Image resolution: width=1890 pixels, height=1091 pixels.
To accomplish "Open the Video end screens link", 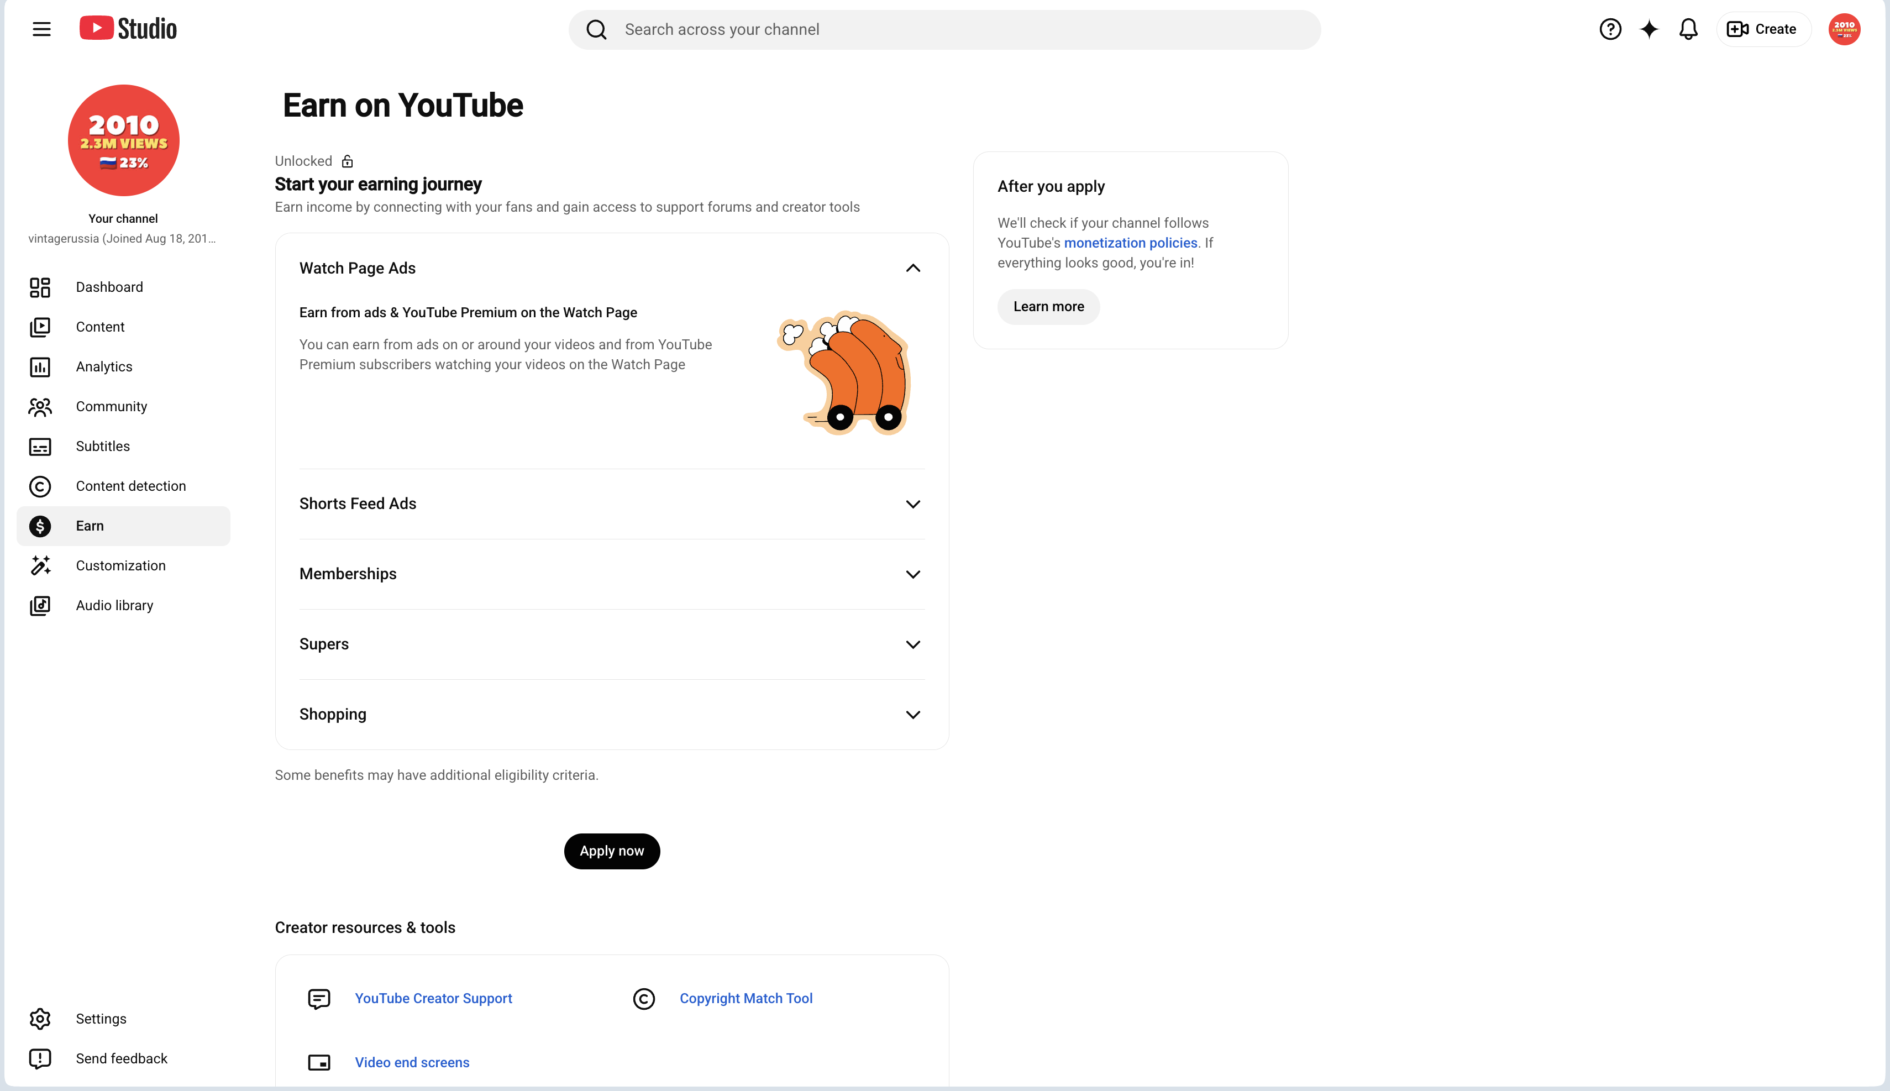I will click(412, 1062).
